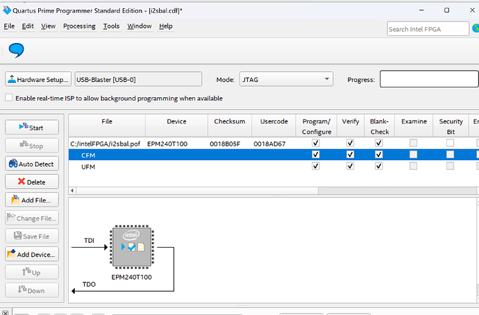Open the File menu
Screen dimensions: 479x315
click(x=9, y=26)
